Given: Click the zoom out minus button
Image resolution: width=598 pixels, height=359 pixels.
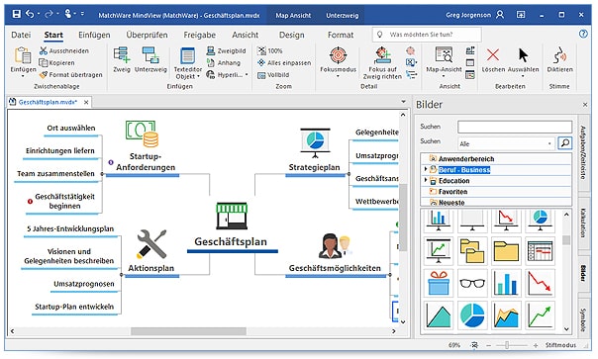Looking at the screenshot, I should click(488, 345).
